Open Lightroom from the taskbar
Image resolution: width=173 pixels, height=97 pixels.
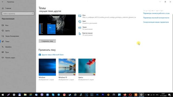point(92,95)
